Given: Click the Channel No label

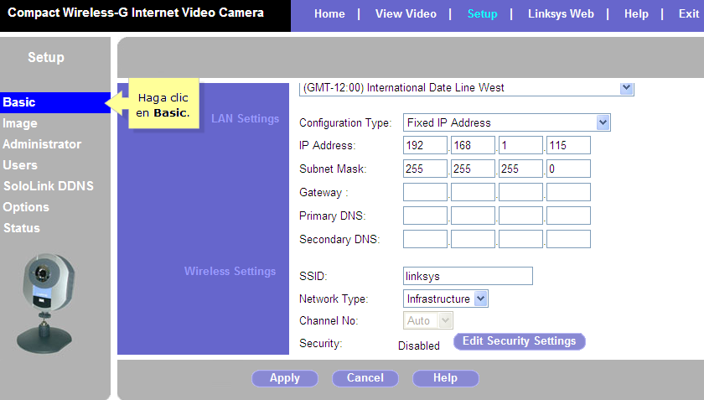Looking at the screenshot, I should pyautogui.click(x=329, y=320).
